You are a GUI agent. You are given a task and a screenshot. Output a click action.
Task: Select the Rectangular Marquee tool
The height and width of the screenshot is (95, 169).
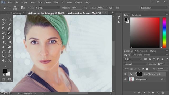point(9,19)
